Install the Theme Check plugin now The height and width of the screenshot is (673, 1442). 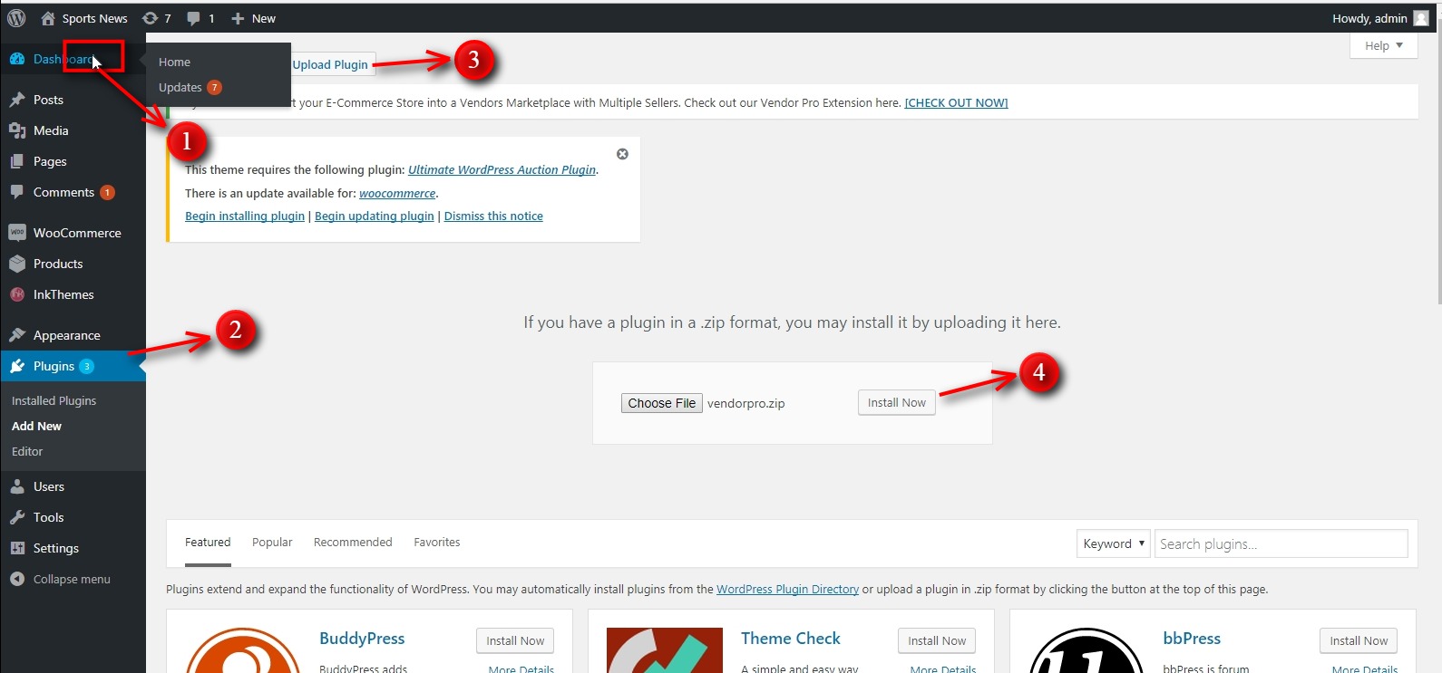pyautogui.click(x=937, y=640)
